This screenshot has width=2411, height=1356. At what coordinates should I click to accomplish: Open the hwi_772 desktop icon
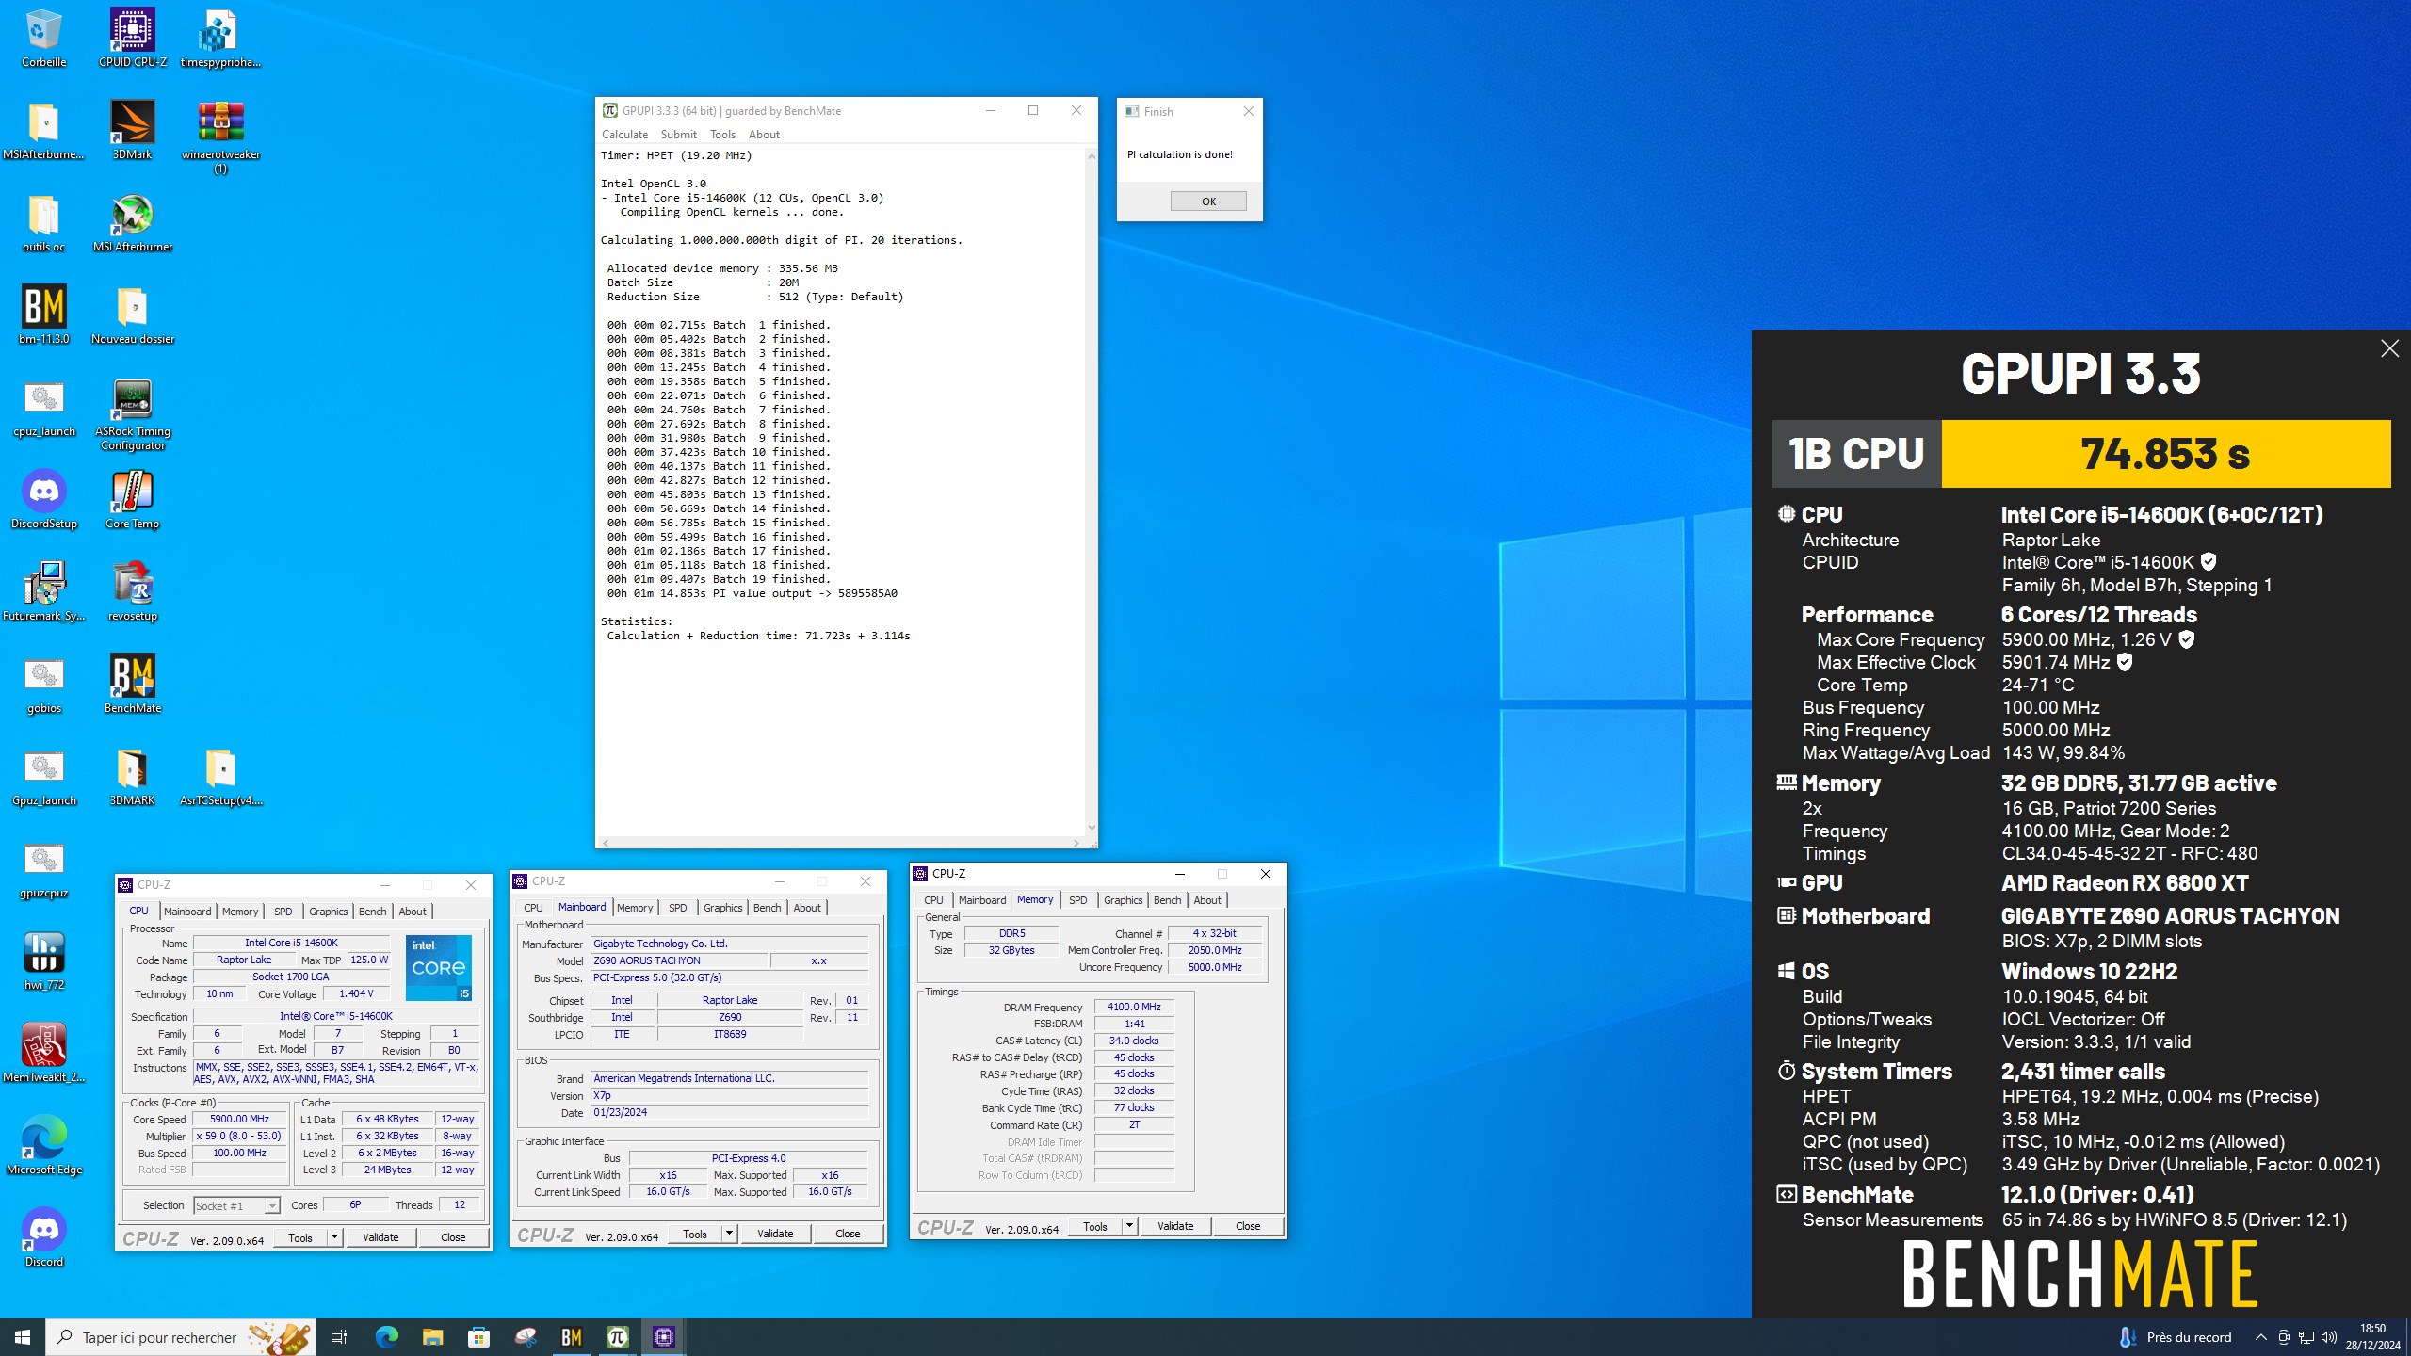pos(43,960)
